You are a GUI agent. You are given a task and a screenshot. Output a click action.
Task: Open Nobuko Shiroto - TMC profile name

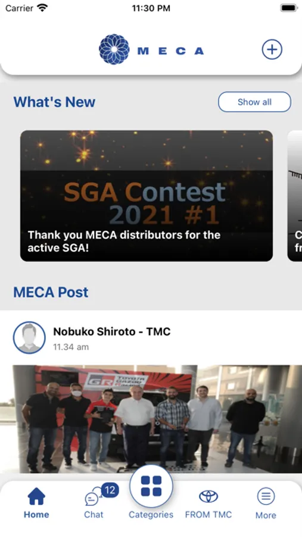(112, 332)
